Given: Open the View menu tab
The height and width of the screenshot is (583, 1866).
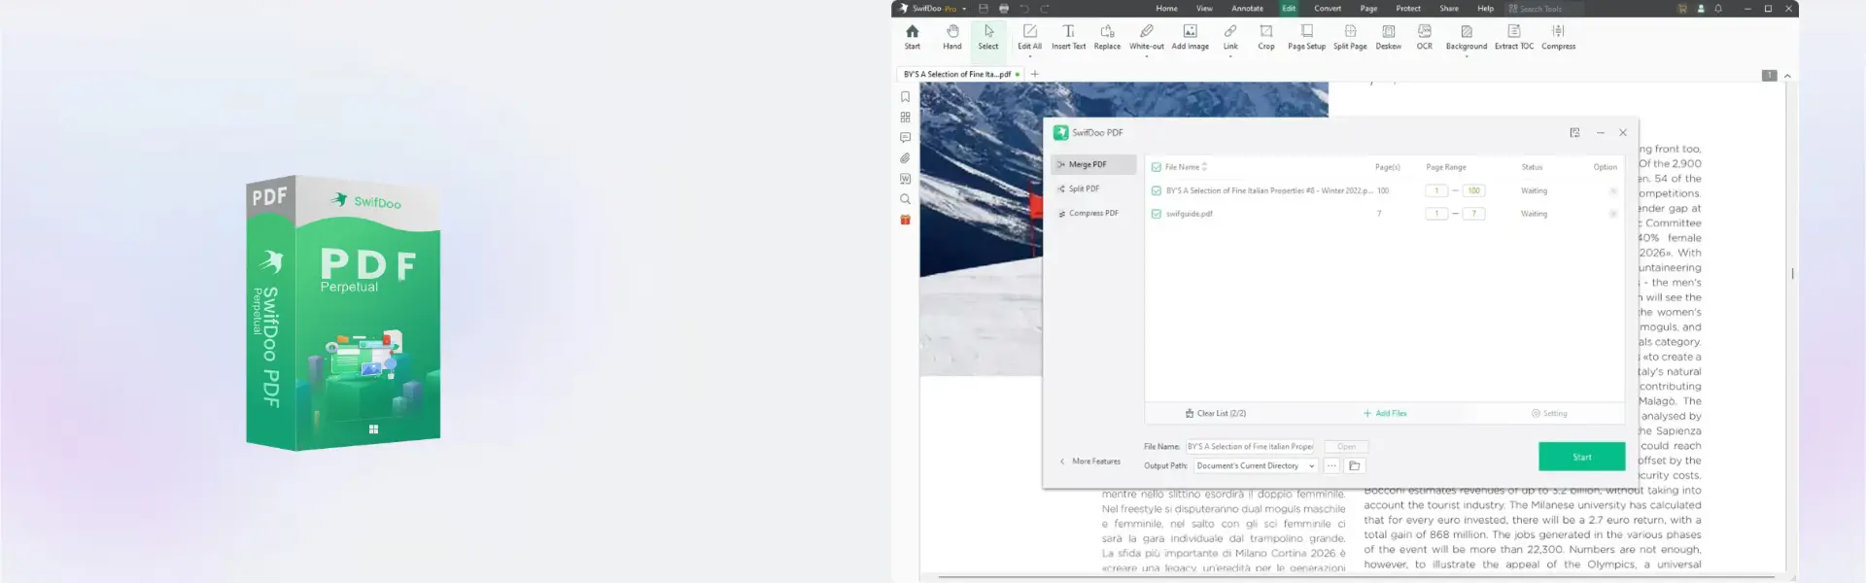Looking at the screenshot, I should pos(1204,9).
